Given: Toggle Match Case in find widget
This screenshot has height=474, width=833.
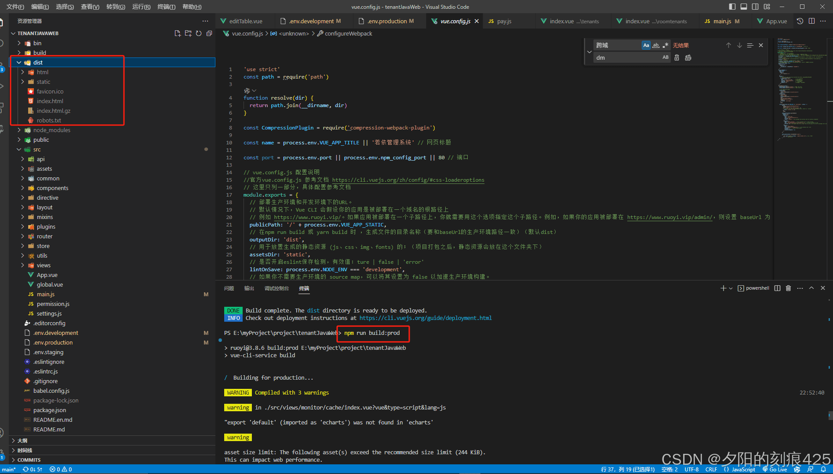Looking at the screenshot, I should (x=646, y=45).
